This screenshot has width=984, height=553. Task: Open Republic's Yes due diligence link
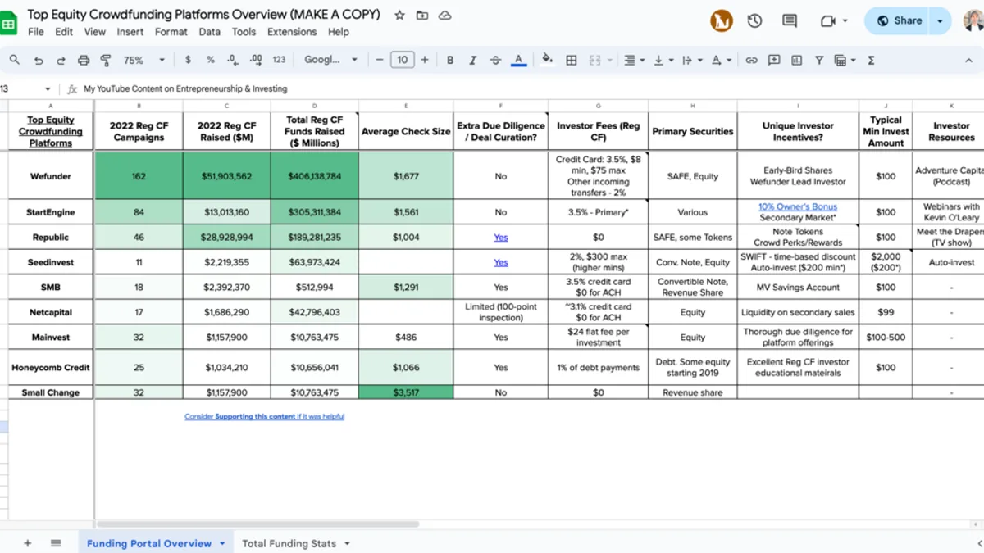tap(500, 238)
